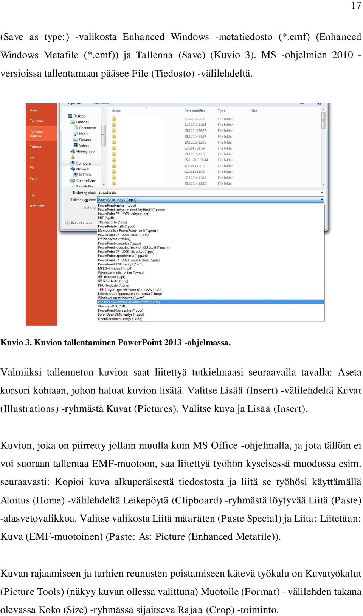Open folder dated 9.2.2015 13:52
This screenshot has width=363, height=616.
[x=172, y=172]
